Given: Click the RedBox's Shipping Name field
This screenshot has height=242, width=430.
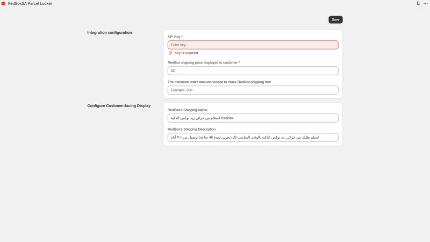Looking at the screenshot, I should point(253,118).
